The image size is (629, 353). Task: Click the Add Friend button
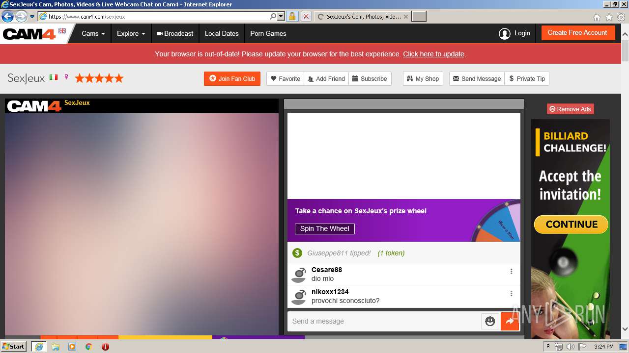pos(326,78)
